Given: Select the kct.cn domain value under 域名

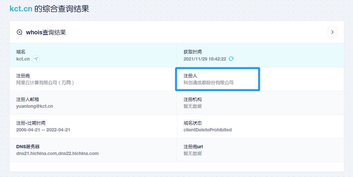Looking at the screenshot, I should tap(23, 59).
